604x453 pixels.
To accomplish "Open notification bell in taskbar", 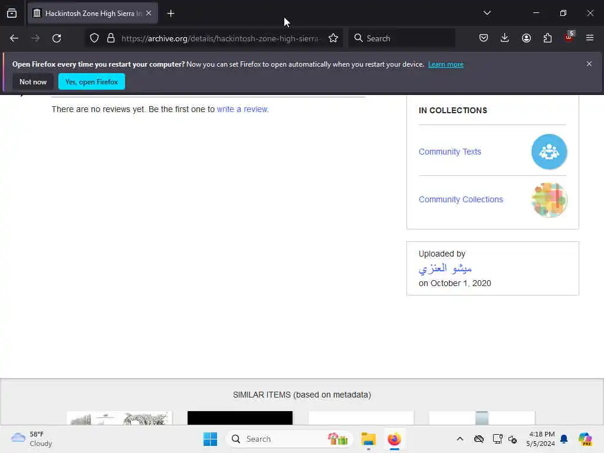I will pos(564,439).
